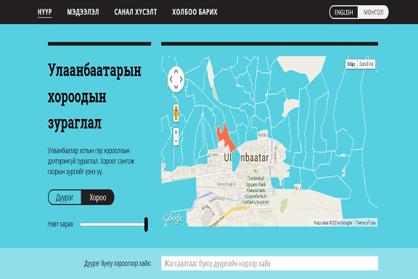Select the Дүүрэг toggle option

(x=65, y=198)
